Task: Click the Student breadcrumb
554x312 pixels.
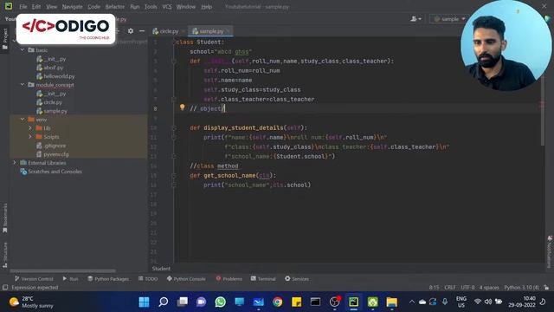Action: coord(161,269)
